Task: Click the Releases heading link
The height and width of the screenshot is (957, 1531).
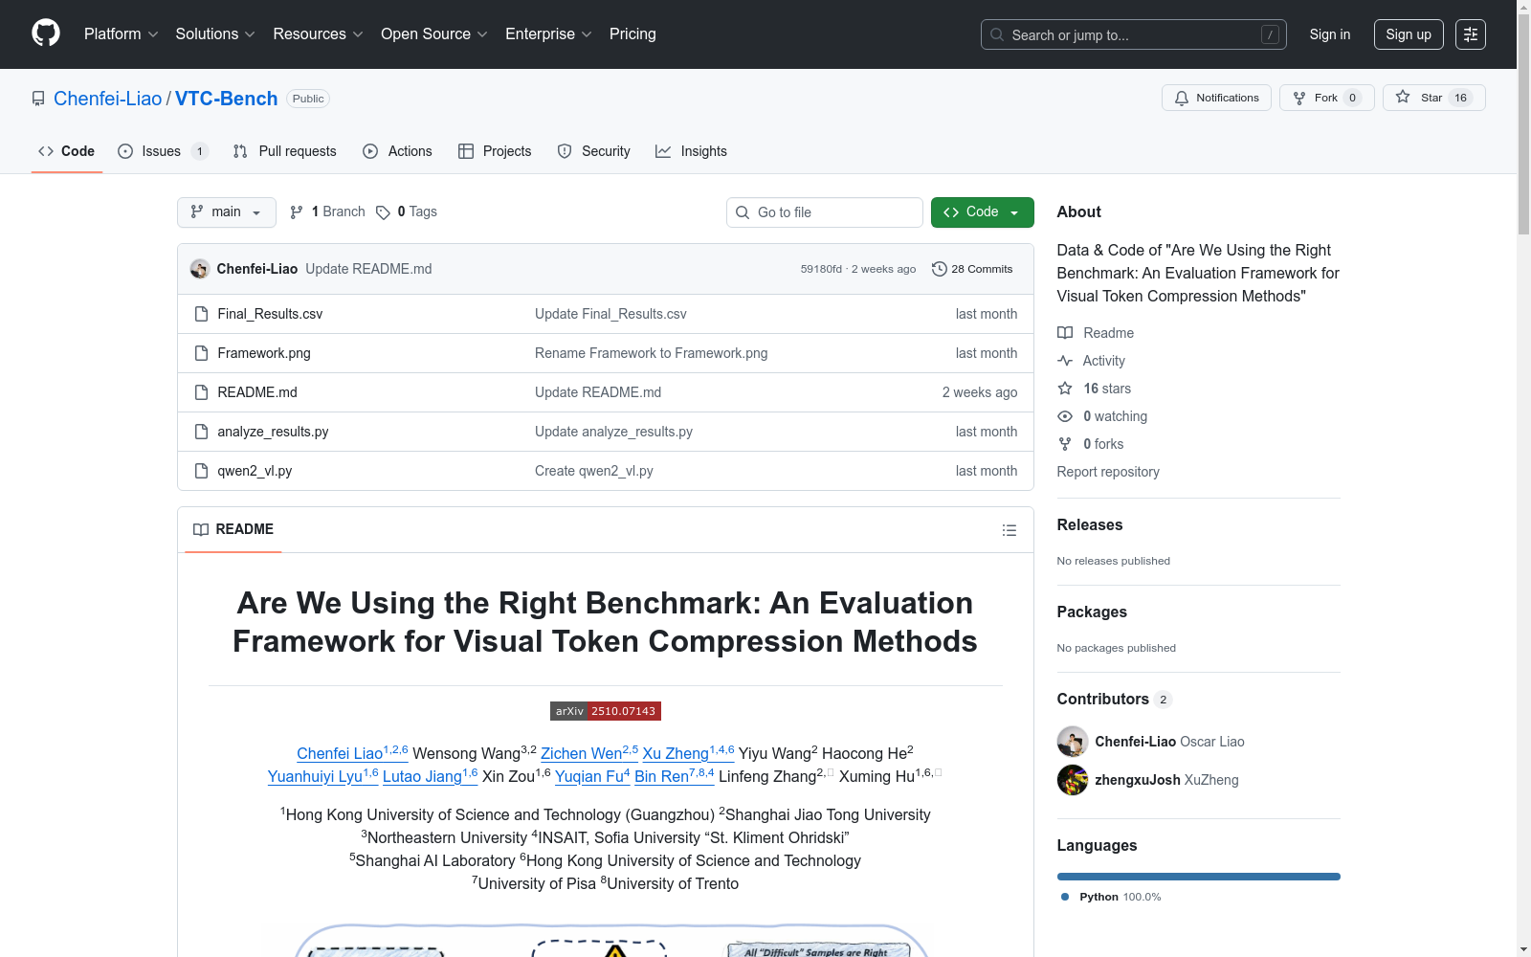Action: tap(1090, 524)
